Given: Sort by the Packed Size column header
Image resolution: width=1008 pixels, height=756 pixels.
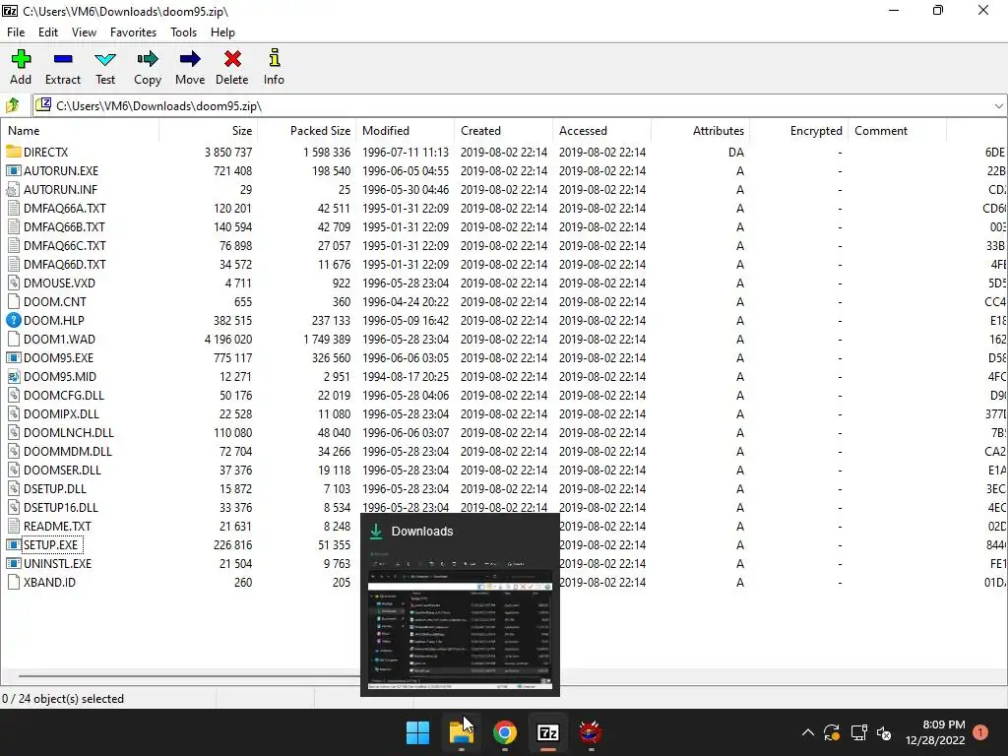Looking at the screenshot, I should pos(307,131).
